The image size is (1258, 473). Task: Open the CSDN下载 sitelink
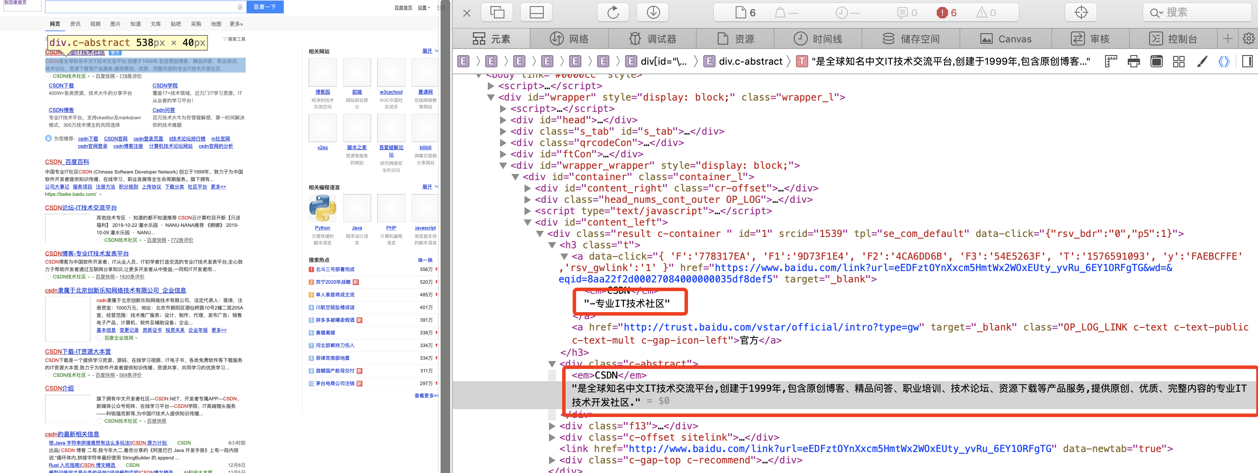pyautogui.click(x=61, y=86)
